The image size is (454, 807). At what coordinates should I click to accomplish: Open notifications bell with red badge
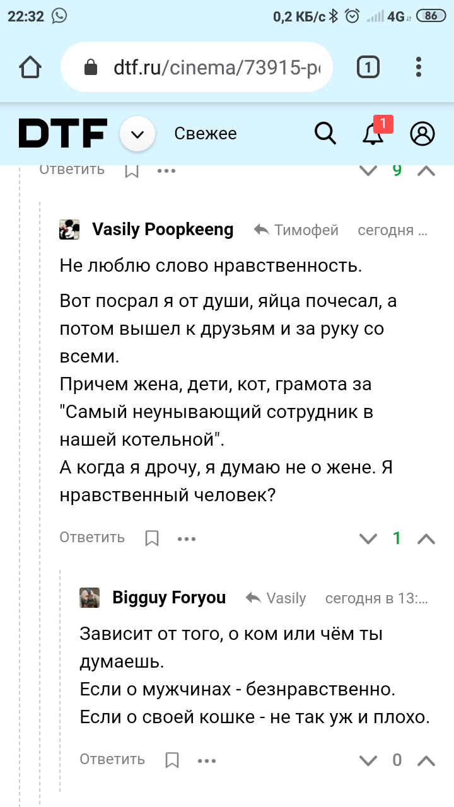(x=374, y=134)
